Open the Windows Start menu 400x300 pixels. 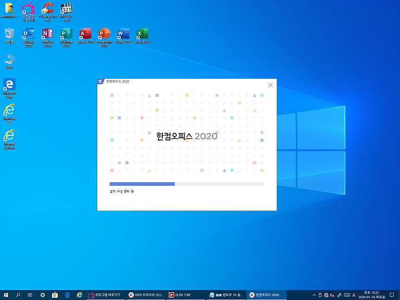pyautogui.click(x=6, y=295)
